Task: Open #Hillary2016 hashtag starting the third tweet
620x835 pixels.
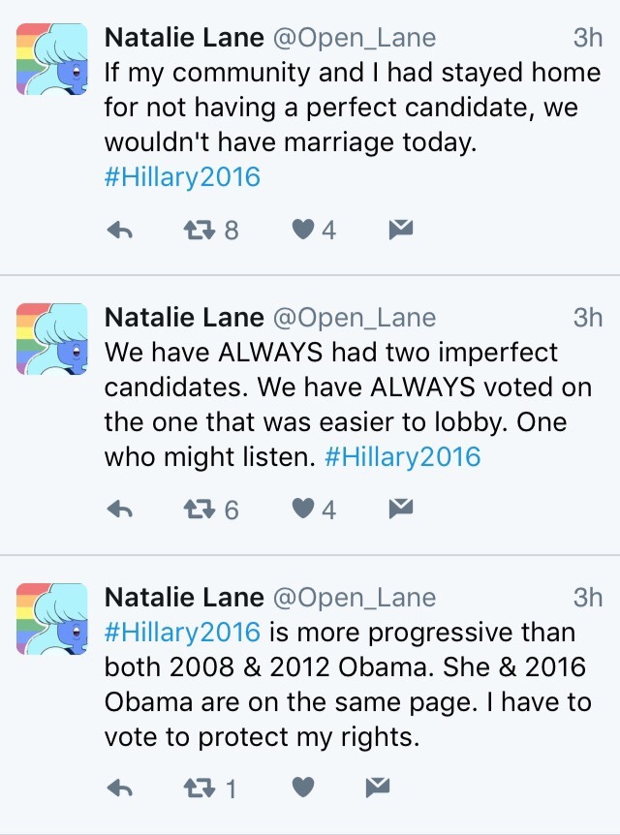Action: pyautogui.click(x=182, y=633)
